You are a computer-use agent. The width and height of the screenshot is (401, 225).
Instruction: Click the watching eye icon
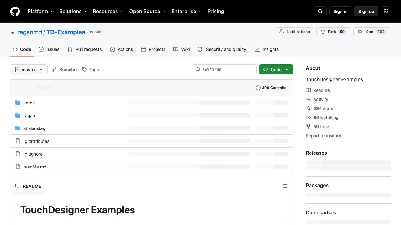pyautogui.click(x=308, y=117)
